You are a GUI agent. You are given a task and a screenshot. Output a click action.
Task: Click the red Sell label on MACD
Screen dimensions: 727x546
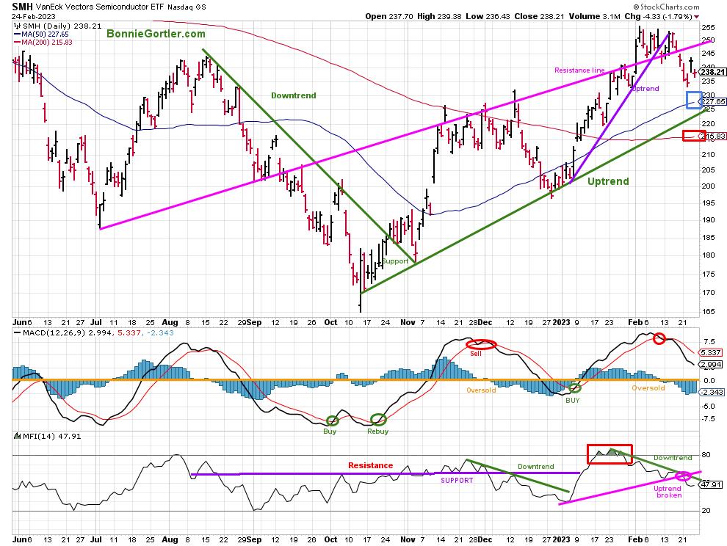[x=476, y=353]
